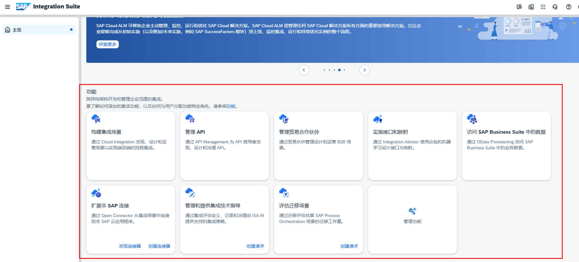Click description text 通过 Open Connector 从集成场景
579x262 pixels.
[x=130, y=219]
